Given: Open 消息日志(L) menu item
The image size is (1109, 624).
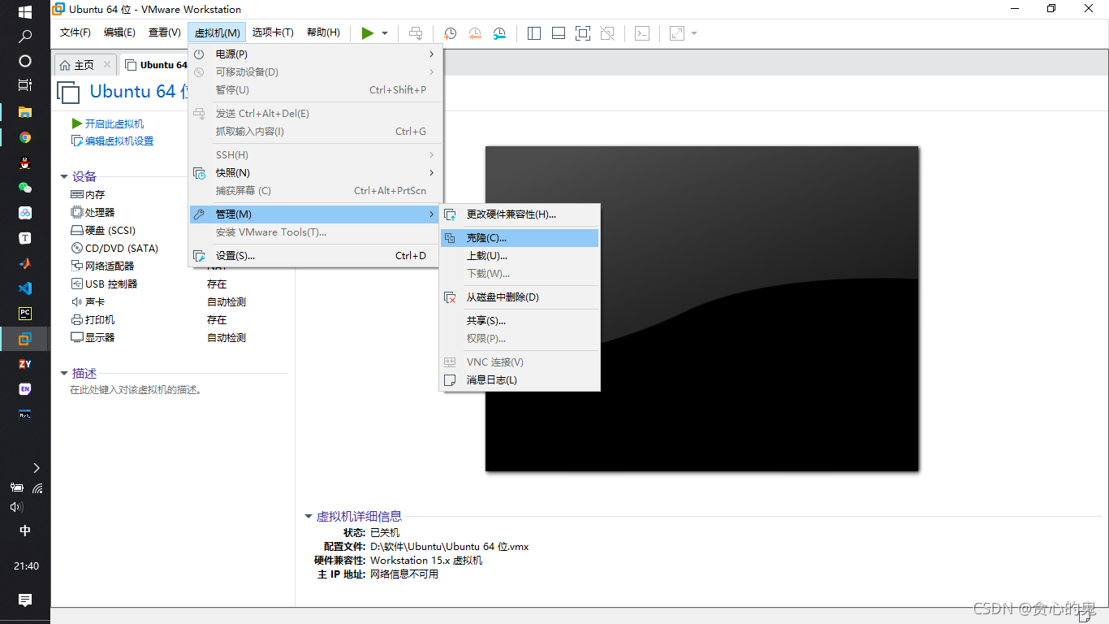Looking at the screenshot, I should (520, 380).
